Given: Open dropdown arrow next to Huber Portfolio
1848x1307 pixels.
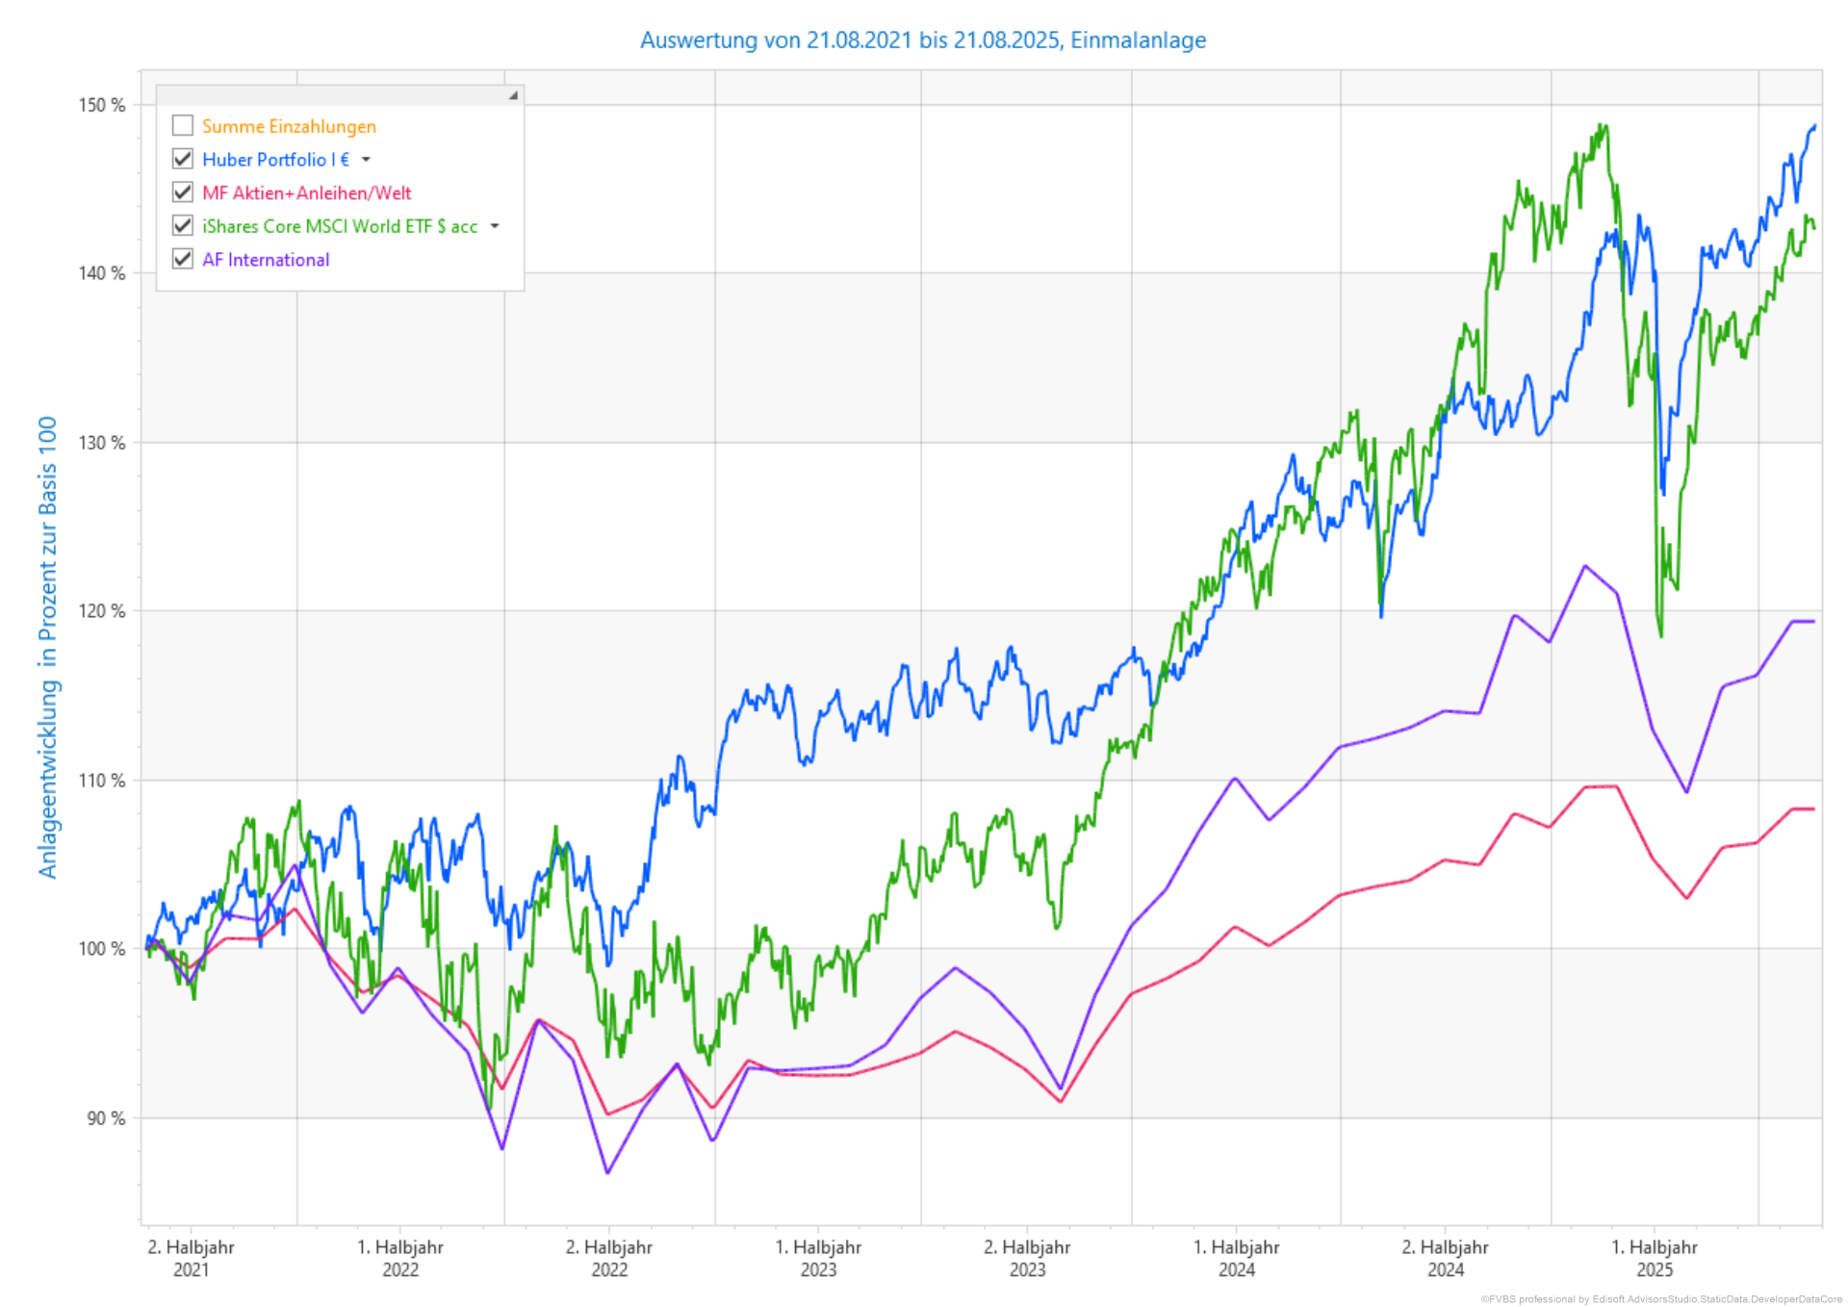Looking at the screenshot, I should click(366, 160).
